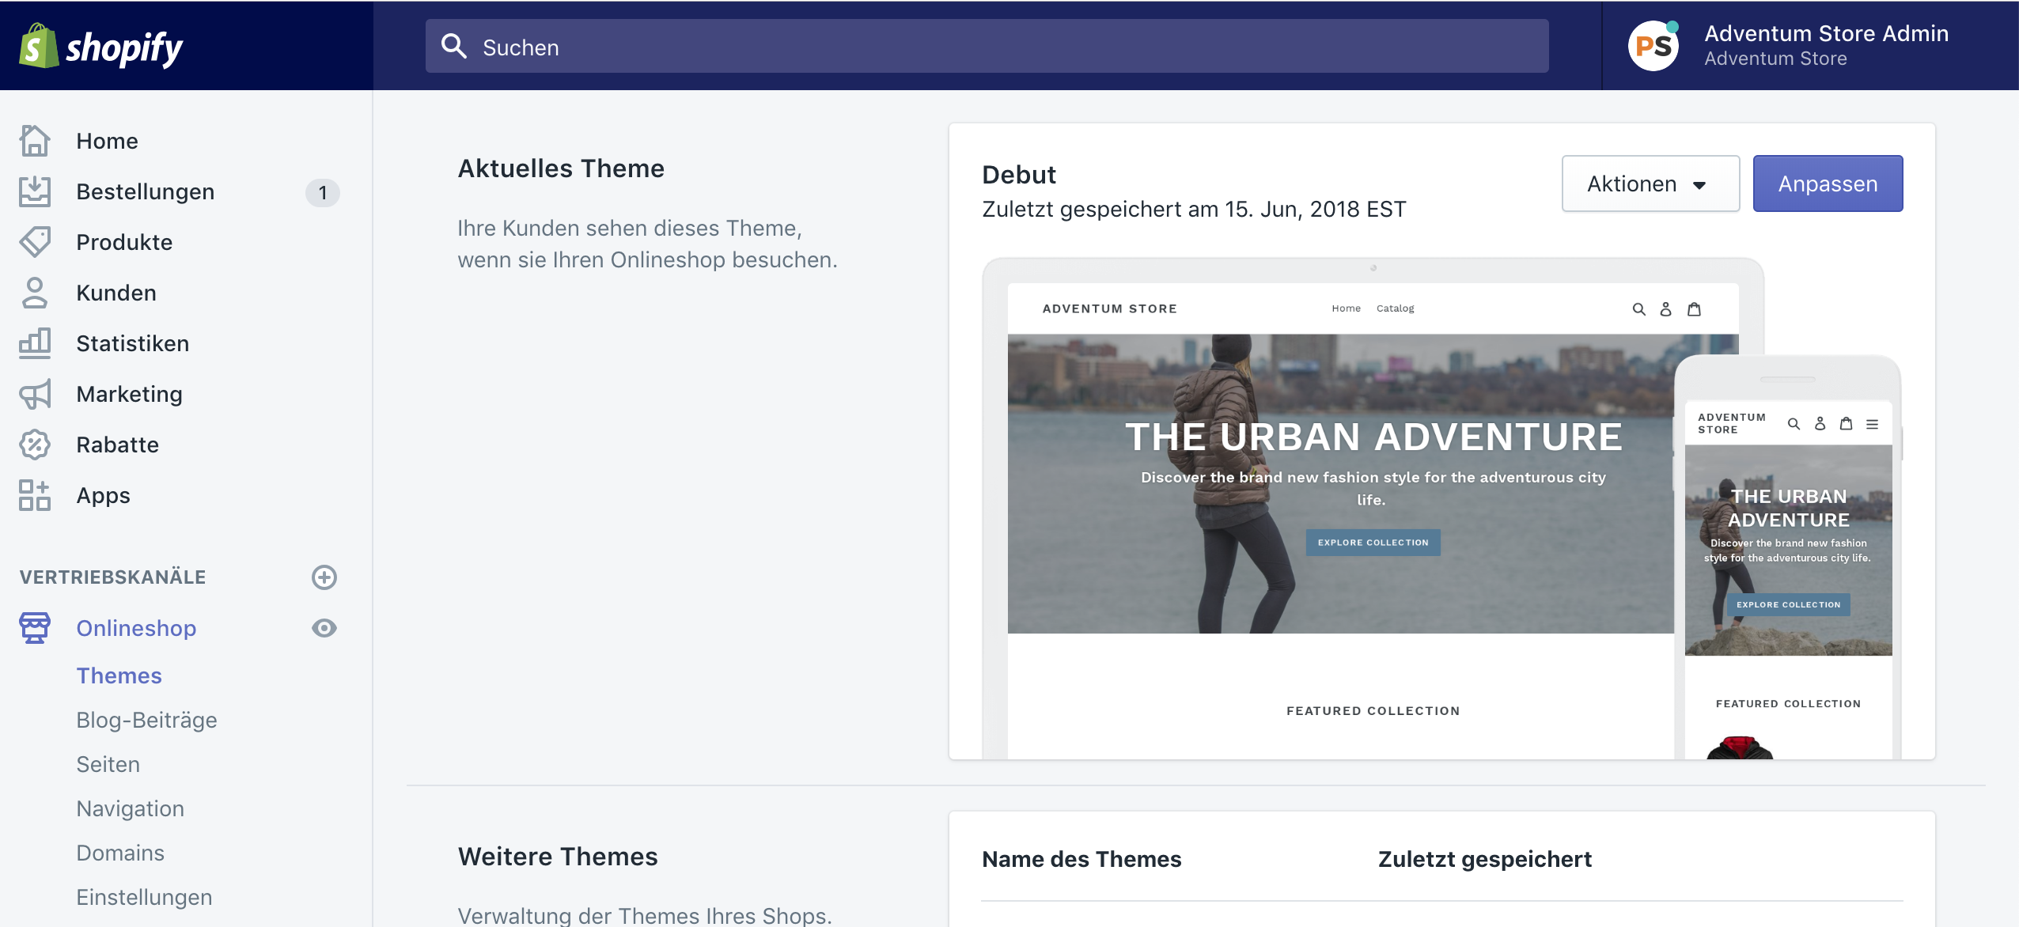Click Explore Collection in desktop preview

pyautogui.click(x=1373, y=543)
